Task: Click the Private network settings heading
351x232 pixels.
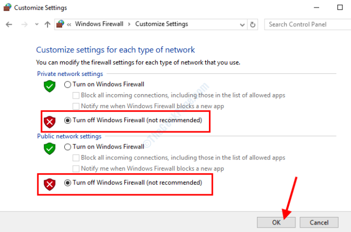Action: pyautogui.click(x=70, y=74)
